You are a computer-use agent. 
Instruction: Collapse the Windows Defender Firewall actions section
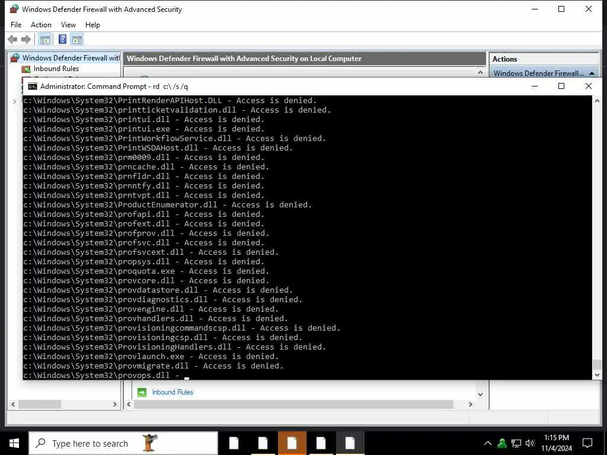pos(592,73)
